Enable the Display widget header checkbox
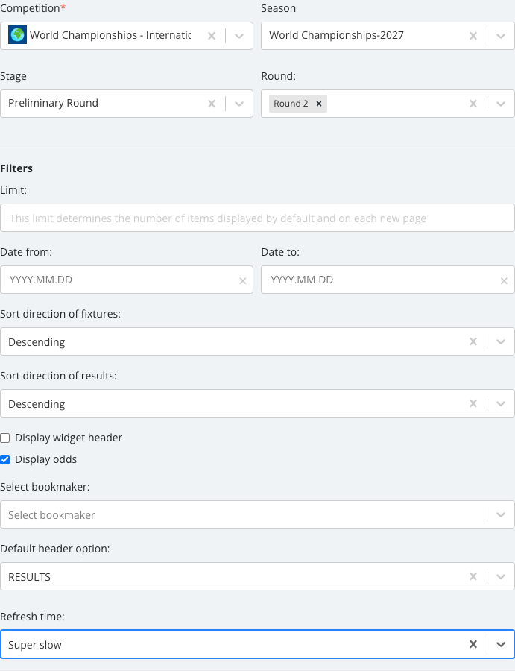 (x=5, y=438)
